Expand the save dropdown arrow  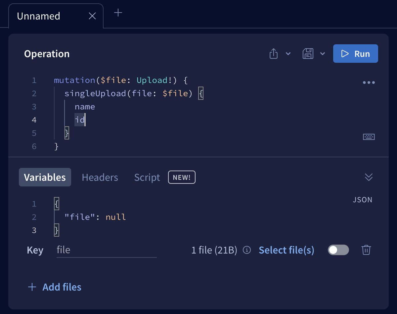323,54
